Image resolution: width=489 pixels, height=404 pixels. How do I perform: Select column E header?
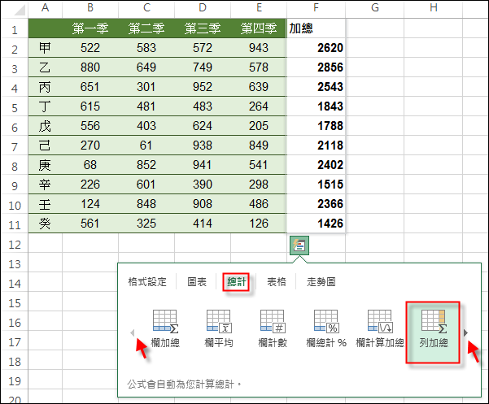pos(259,8)
